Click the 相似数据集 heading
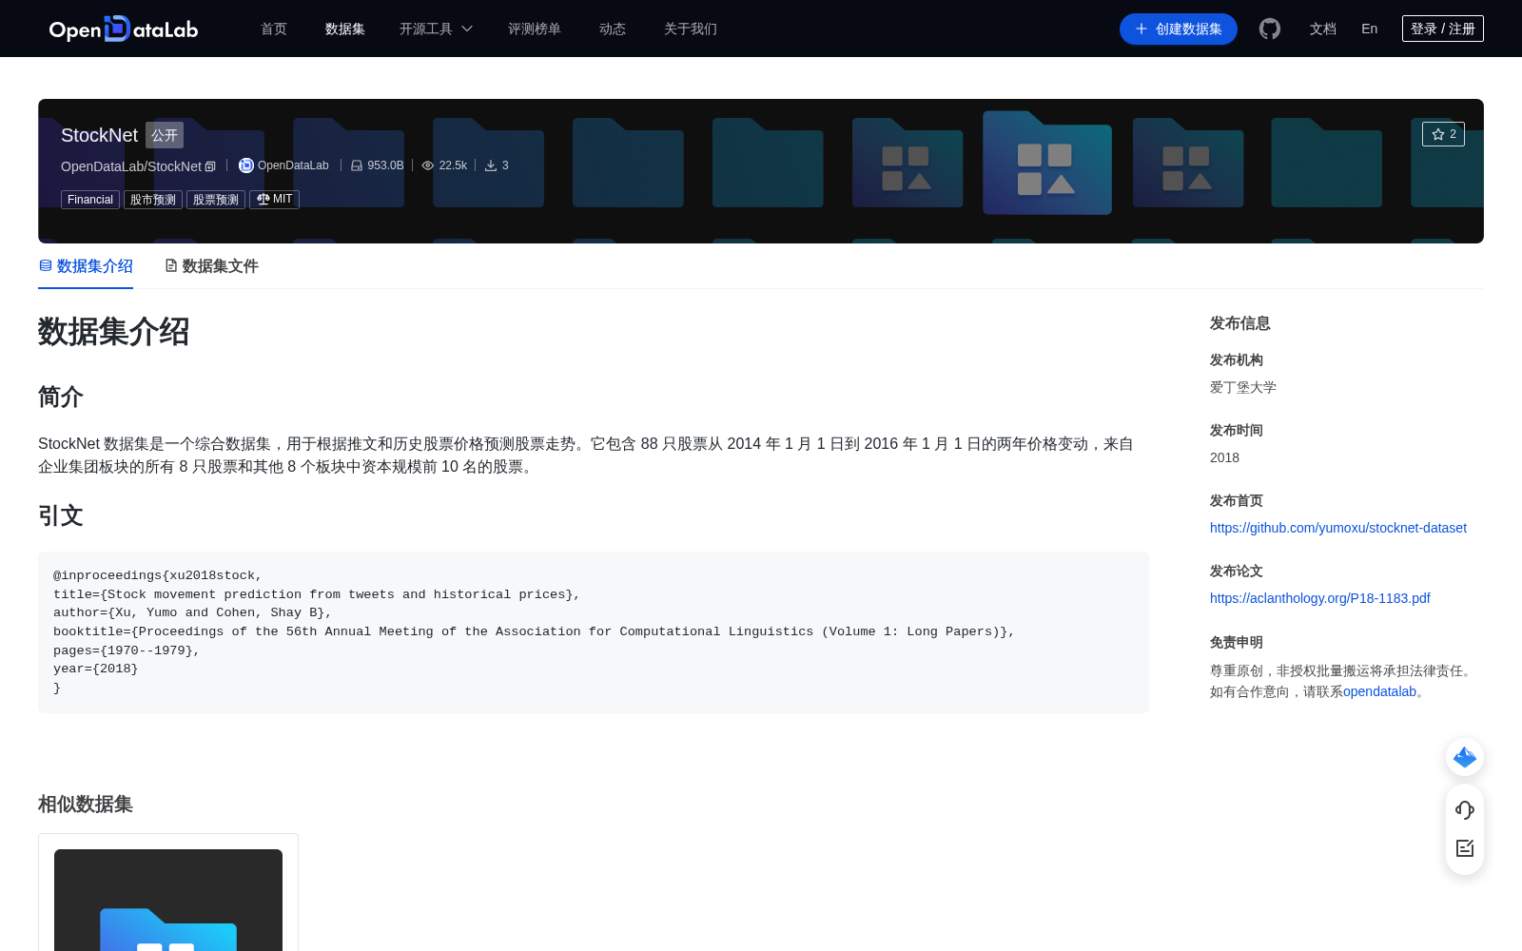The height and width of the screenshot is (951, 1522). 86,805
